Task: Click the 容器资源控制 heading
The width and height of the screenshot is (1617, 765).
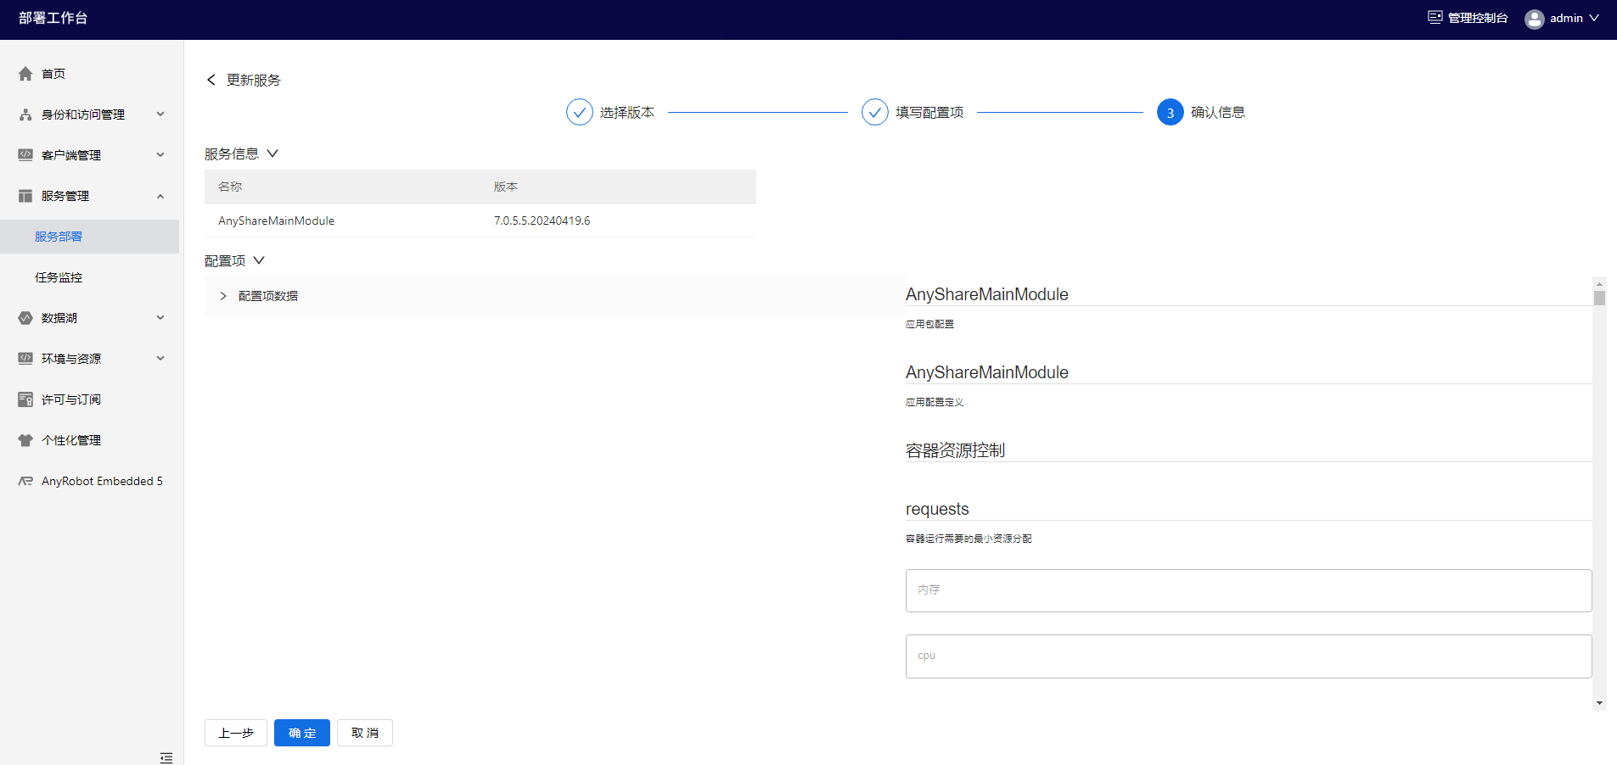Action: coord(955,450)
